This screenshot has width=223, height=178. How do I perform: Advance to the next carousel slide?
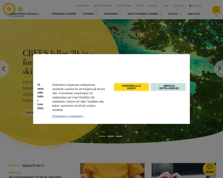click(219, 69)
